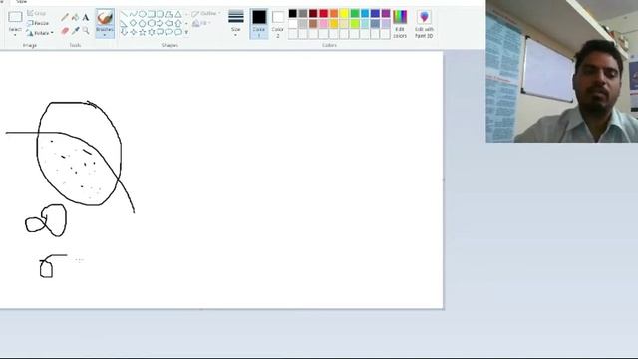Choose the Pentagon shape
Image resolution: width=638 pixels, height=359 pixels.
click(x=143, y=23)
